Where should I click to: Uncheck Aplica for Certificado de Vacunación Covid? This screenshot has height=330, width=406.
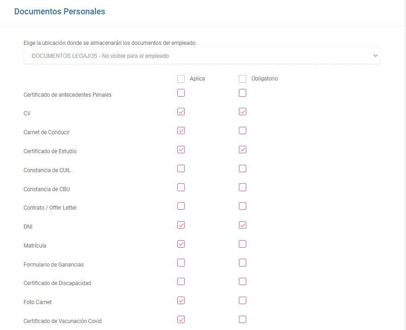coord(181,320)
